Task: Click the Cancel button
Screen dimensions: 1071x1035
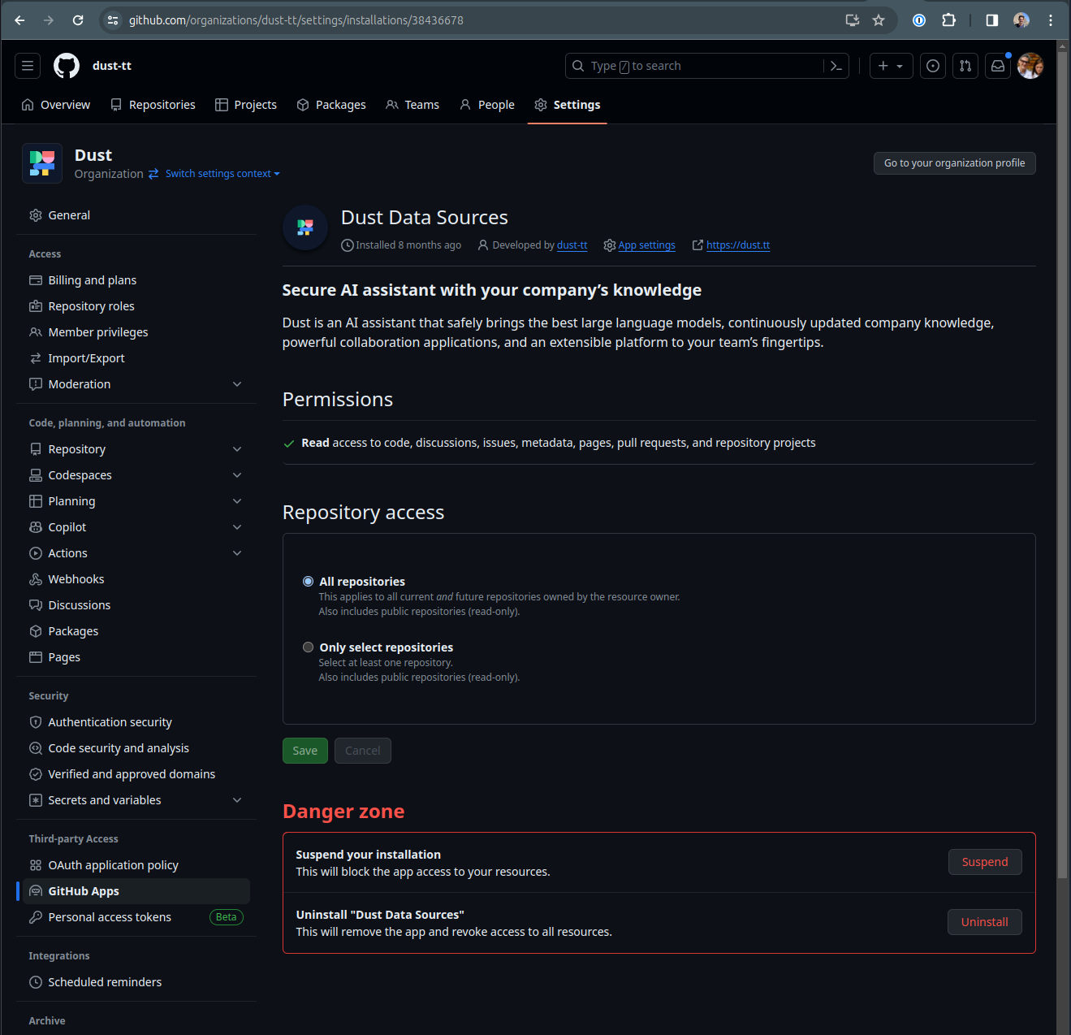Action: point(363,751)
